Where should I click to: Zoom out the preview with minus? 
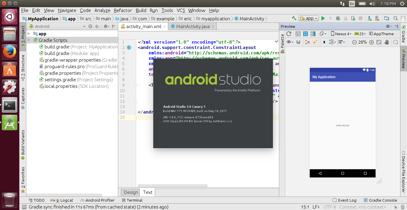pos(354,42)
